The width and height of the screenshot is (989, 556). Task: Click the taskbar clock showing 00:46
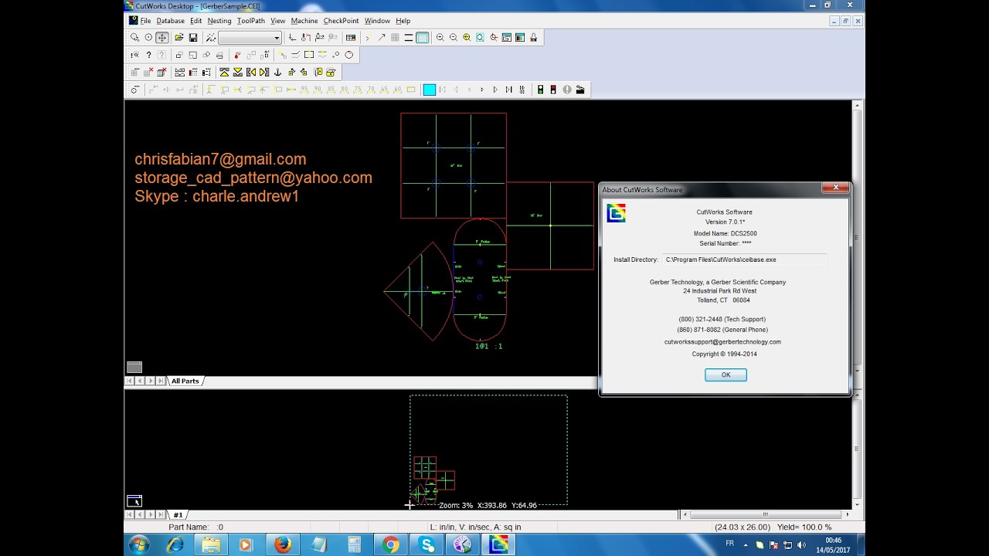pos(834,545)
